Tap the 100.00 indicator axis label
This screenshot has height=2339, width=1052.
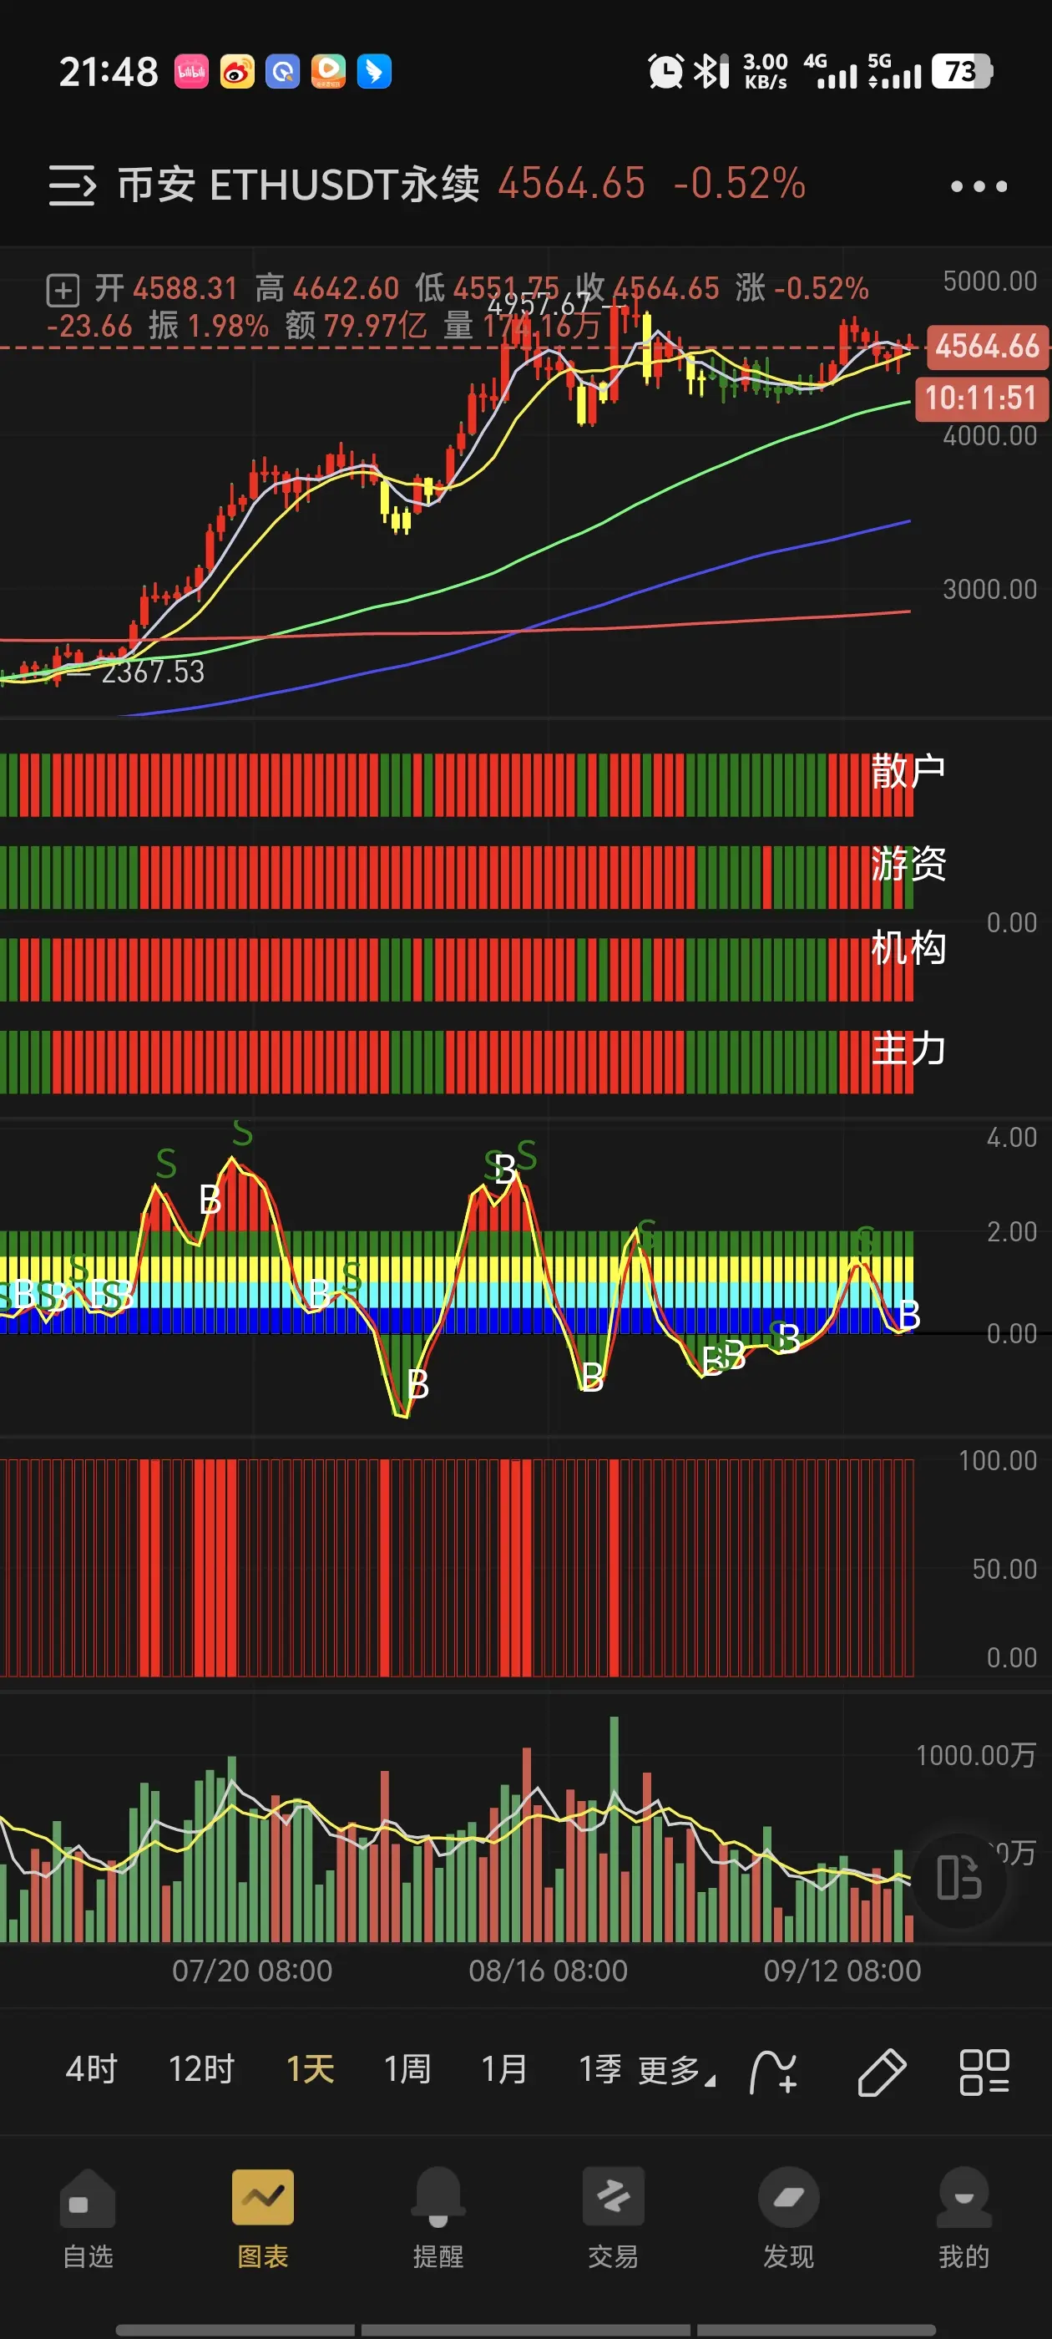(998, 1461)
